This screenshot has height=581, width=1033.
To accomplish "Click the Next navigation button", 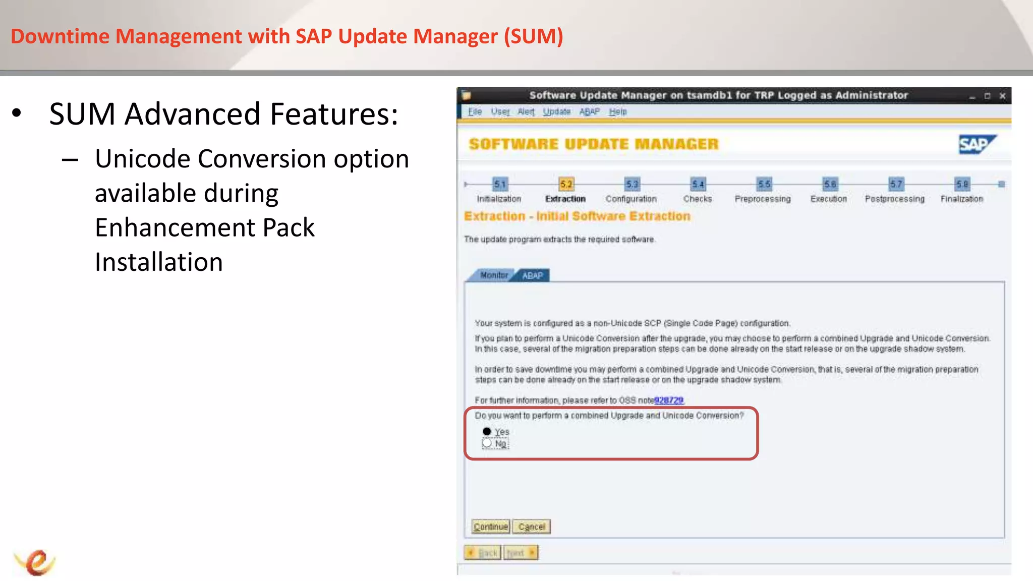I will tap(521, 553).
